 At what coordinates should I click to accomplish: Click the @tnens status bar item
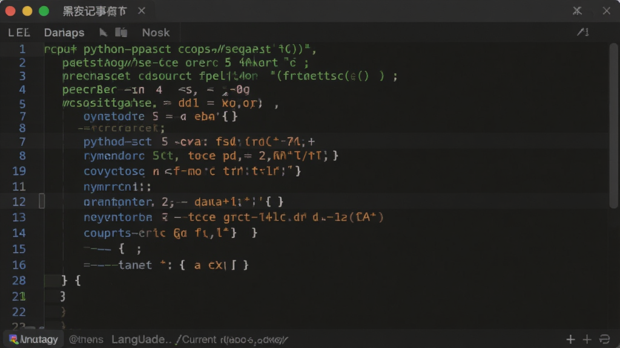(86, 340)
